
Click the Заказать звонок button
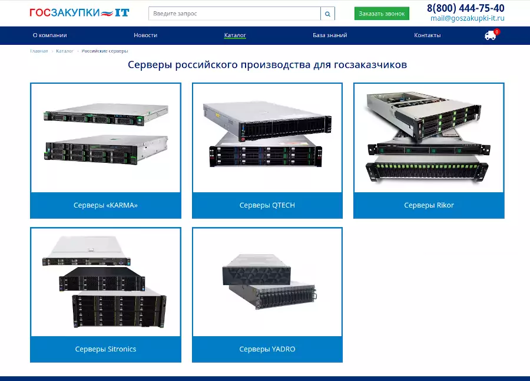point(382,14)
